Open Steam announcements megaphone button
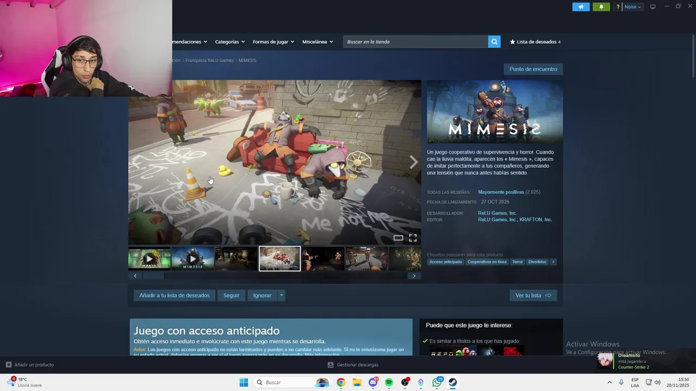This screenshot has width=696, height=391. point(581,7)
